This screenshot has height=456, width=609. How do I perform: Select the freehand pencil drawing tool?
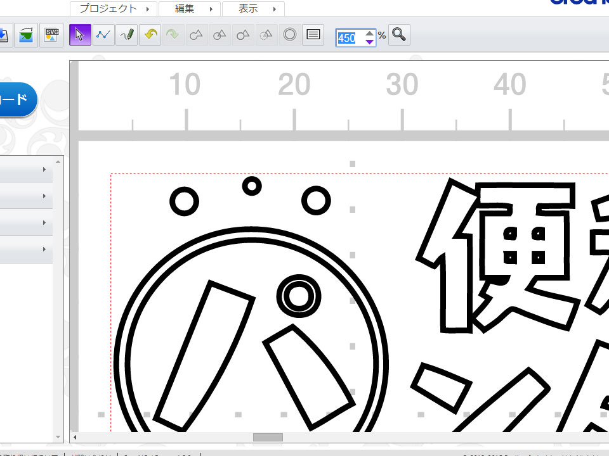click(127, 35)
